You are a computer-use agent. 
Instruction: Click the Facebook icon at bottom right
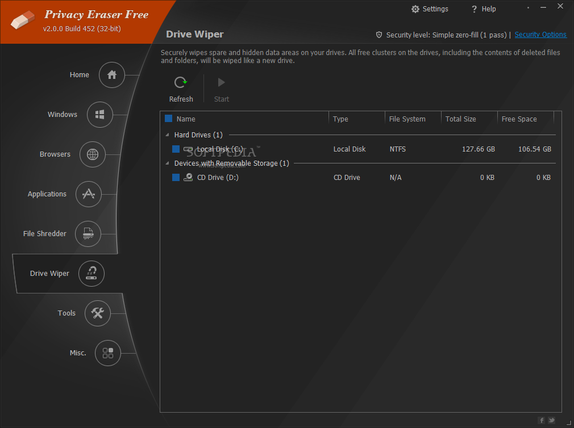[542, 420]
